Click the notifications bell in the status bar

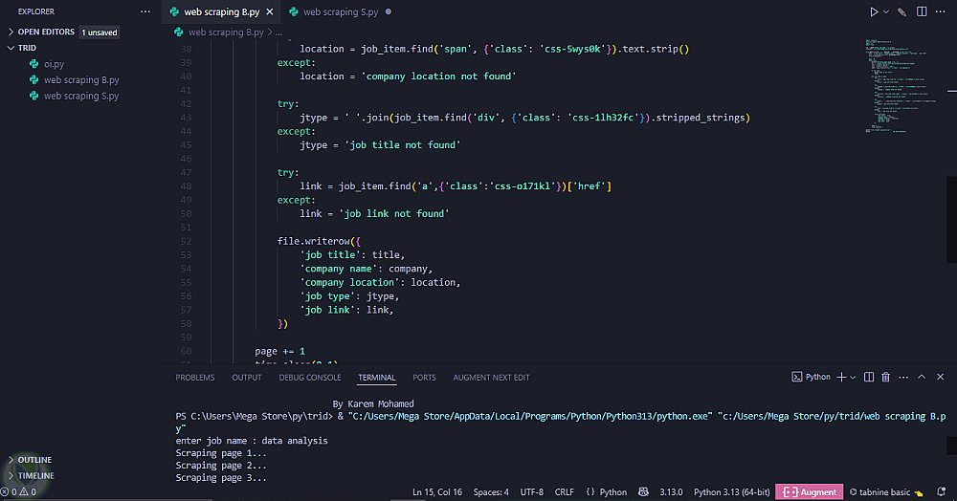[940, 492]
